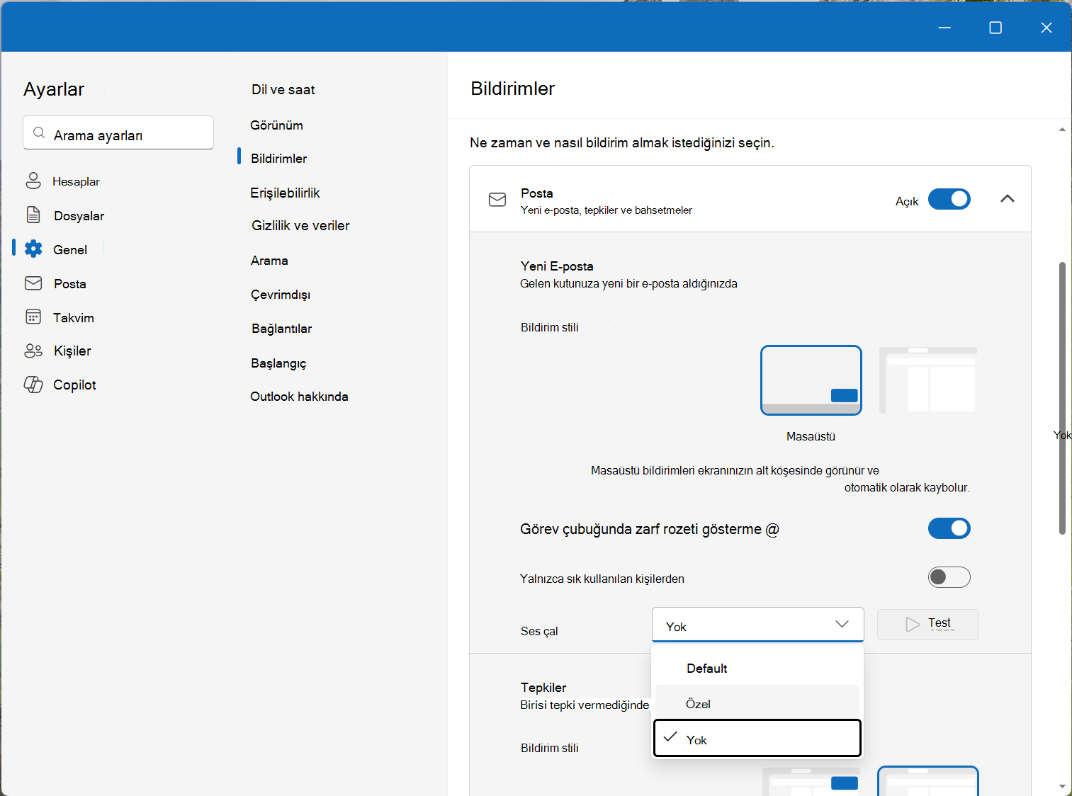
Task: Open the Ses çal dropdown
Action: tap(758, 625)
